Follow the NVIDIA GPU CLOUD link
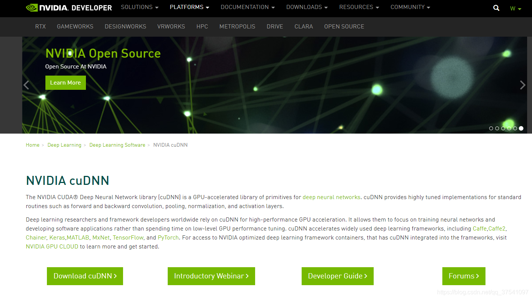 pyautogui.click(x=52, y=247)
